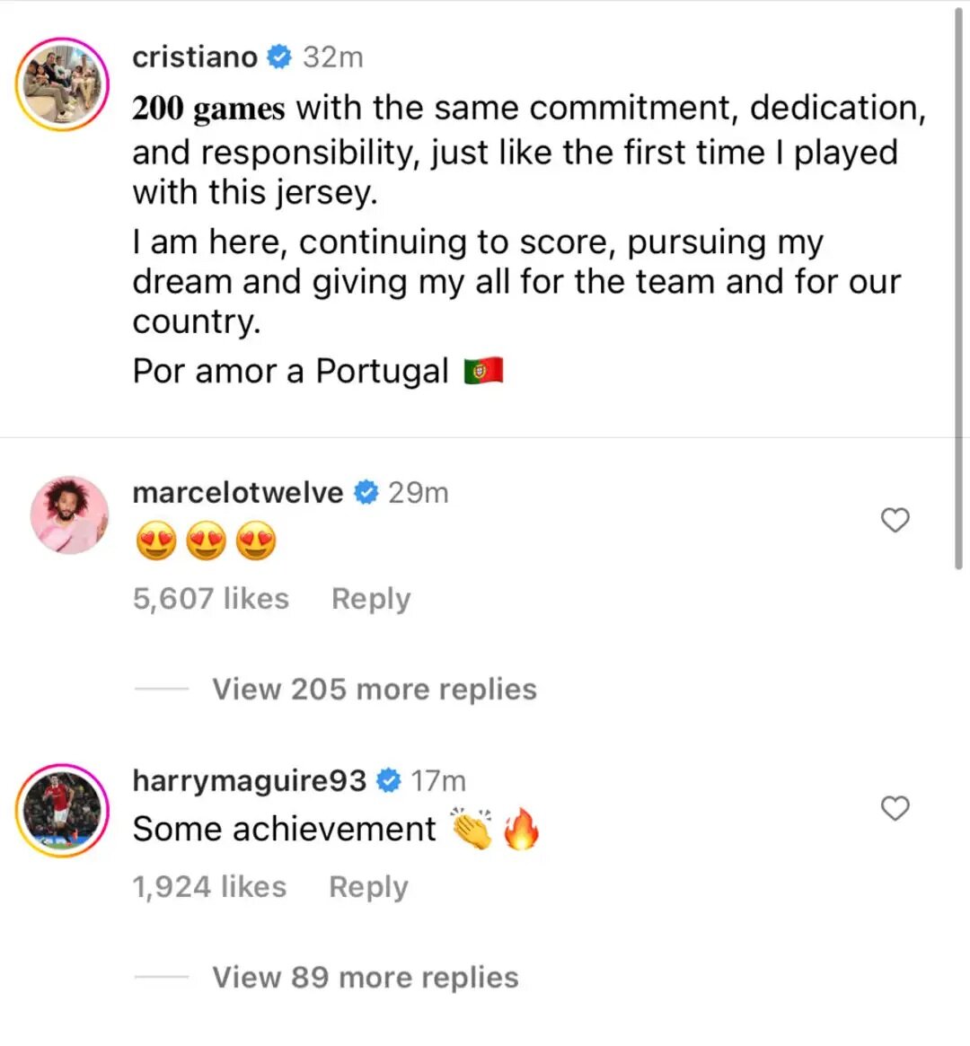Click the cristiano username
The width and height of the screenshot is (970, 1046).
[x=194, y=57]
